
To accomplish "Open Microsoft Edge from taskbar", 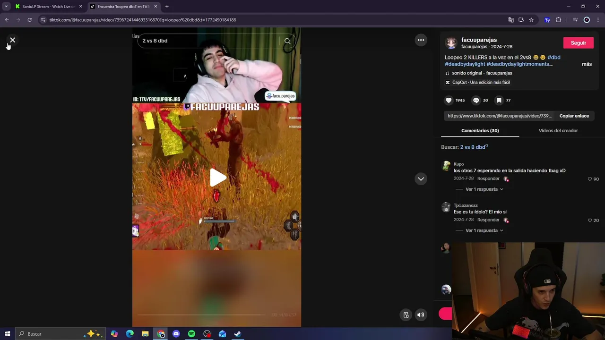I will pyautogui.click(x=130, y=334).
